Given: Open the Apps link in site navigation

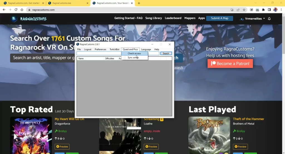Looking at the screenshot, I should pos(202,18).
